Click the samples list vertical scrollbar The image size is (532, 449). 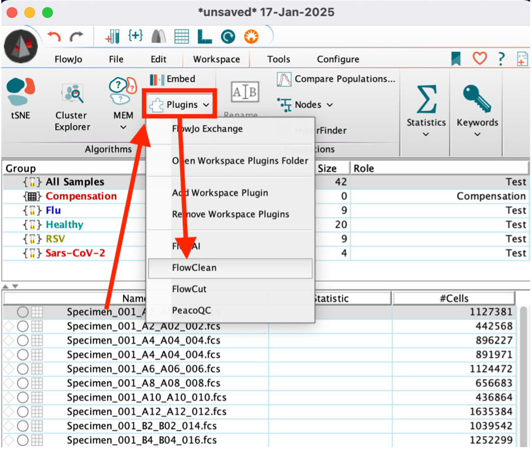(x=524, y=376)
